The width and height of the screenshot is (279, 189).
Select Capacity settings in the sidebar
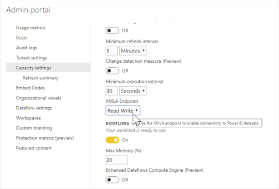click(x=34, y=68)
